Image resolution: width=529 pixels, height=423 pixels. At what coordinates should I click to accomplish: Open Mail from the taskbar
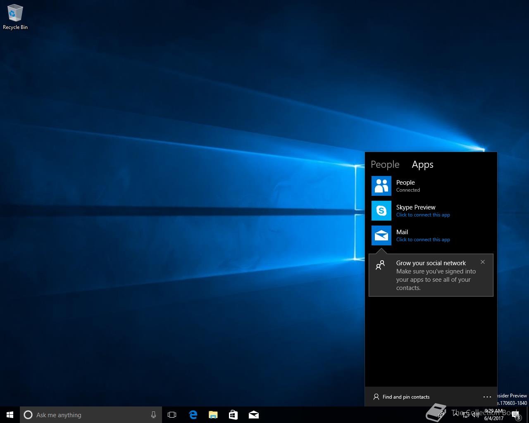[254, 415]
